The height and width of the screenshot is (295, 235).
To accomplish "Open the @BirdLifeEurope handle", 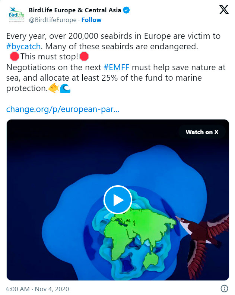I will (53, 20).
